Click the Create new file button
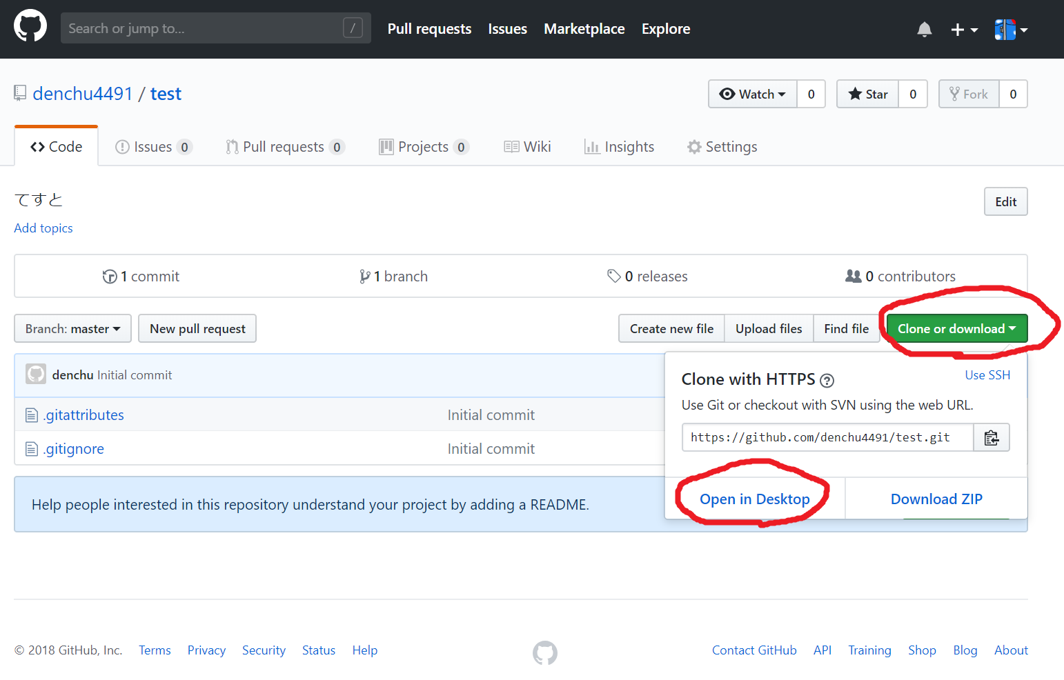Image resolution: width=1064 pixels, height=680 pixels. 671,328
